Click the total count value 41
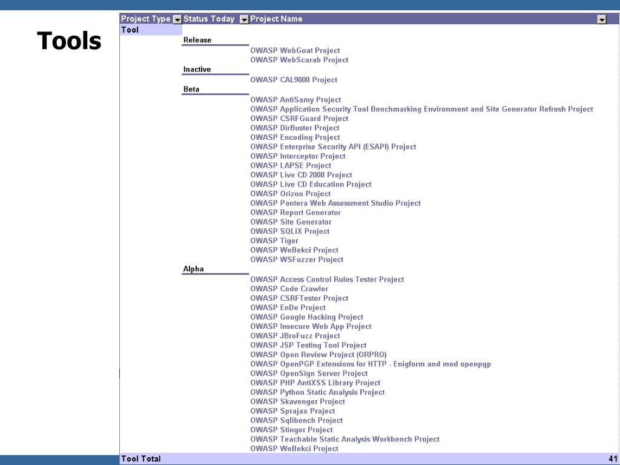The image size is (620, 465). click(613, 459)
